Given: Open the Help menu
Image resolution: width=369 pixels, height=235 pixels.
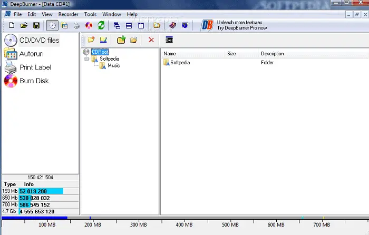Looking at the screenshot, I should tap(132, 14).
